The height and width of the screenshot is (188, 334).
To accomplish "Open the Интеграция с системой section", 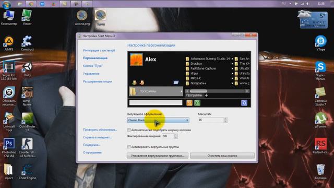I will (99, 50).
